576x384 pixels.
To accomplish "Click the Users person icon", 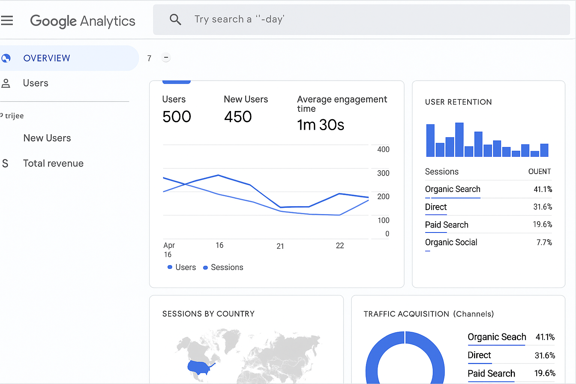I will (x=6, y=83).
